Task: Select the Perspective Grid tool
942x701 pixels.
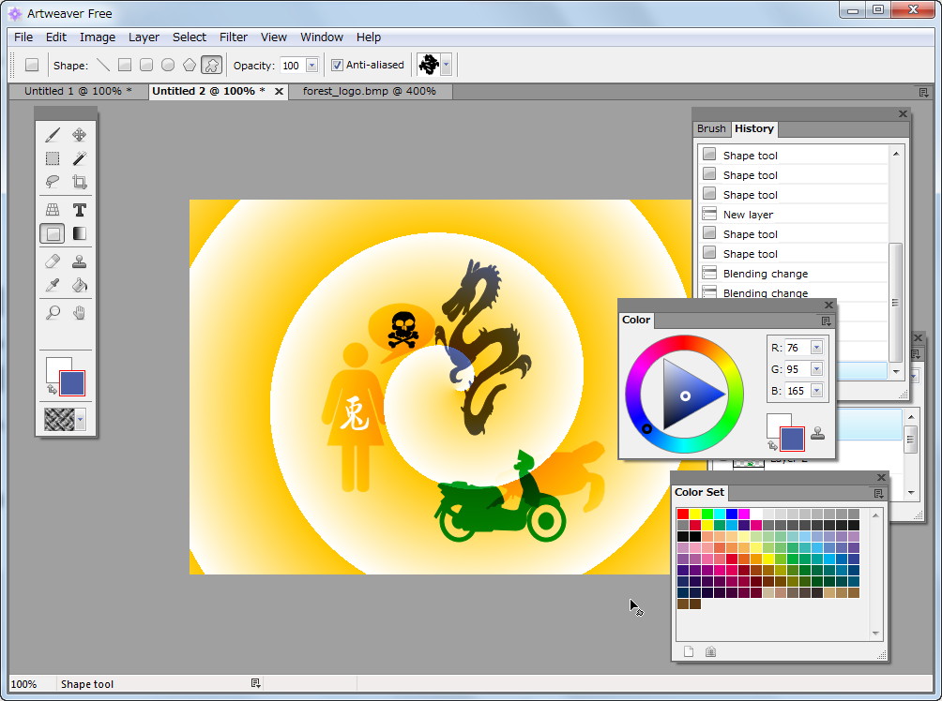Action: click(x=53, y=210)
